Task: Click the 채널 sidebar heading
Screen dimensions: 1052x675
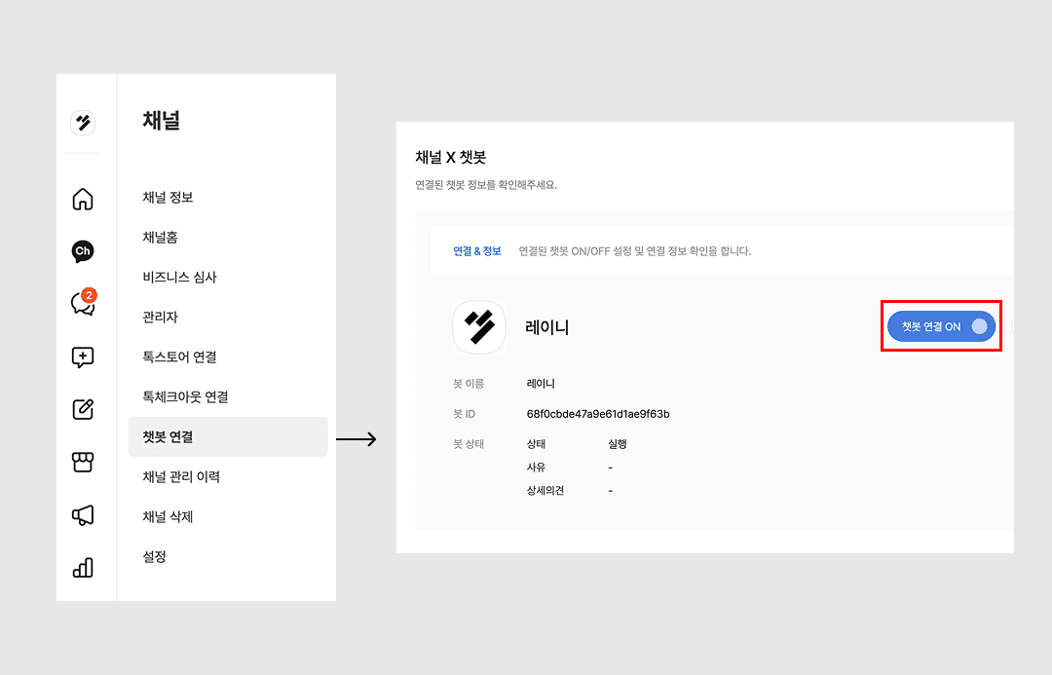Action: tap(161, 121)
